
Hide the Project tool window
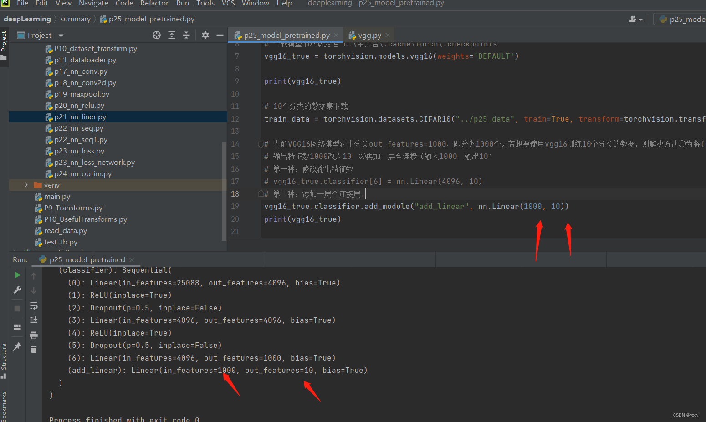click(220, 35)
